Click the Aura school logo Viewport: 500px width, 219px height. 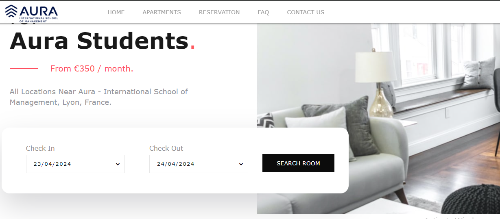click(x=31, y=13)
